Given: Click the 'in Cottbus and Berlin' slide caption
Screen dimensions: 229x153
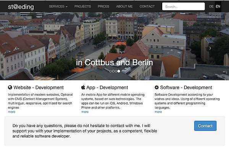Looking at the screenshot, I should [114, 62].
